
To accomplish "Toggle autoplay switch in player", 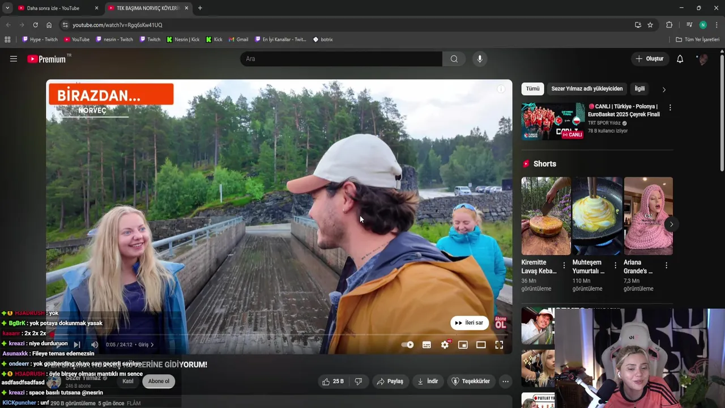I will click(407, 345).
